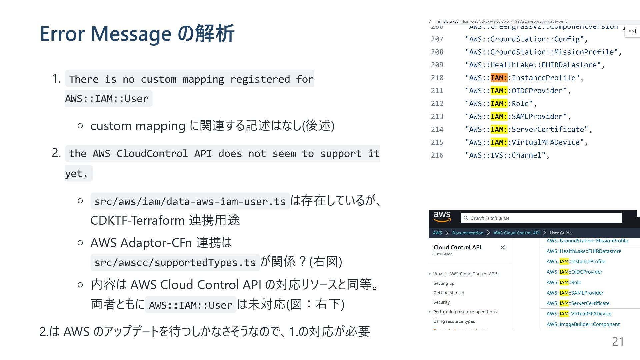Viewport: 640px width, 360px height.
Task: Open the Setting up sidebar item
Action: tap(444, 283)
